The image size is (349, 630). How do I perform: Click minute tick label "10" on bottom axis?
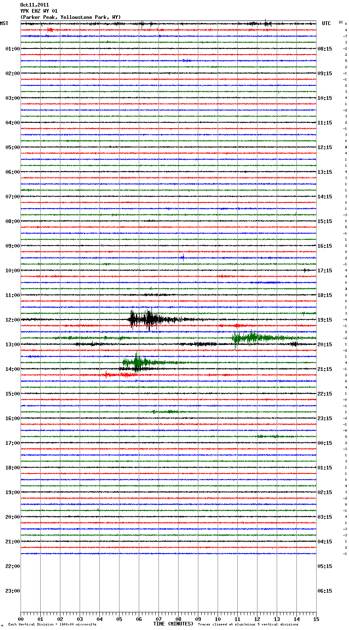click(218, 619)
